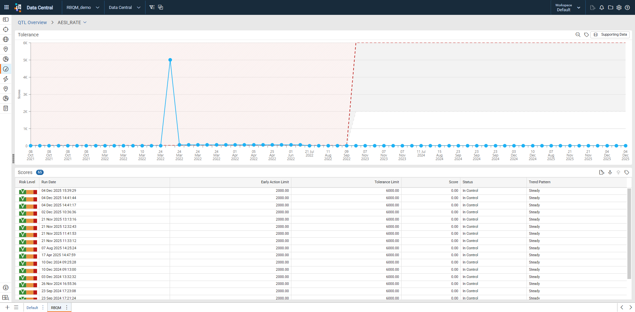Select run date 17 Apr 2025 14:47:59
This screenshot has width=635, height=312.
click(x=59, y=255)
